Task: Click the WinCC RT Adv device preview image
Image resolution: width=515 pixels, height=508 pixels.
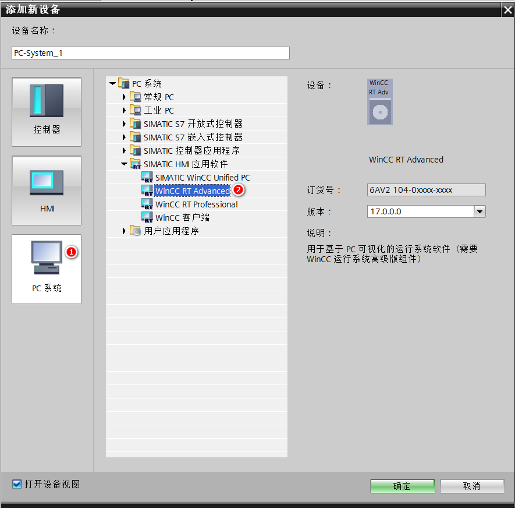Action: tap(380, 102)
